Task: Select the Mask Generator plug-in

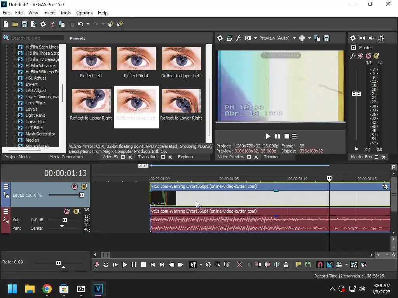Action: click(40, 134)
